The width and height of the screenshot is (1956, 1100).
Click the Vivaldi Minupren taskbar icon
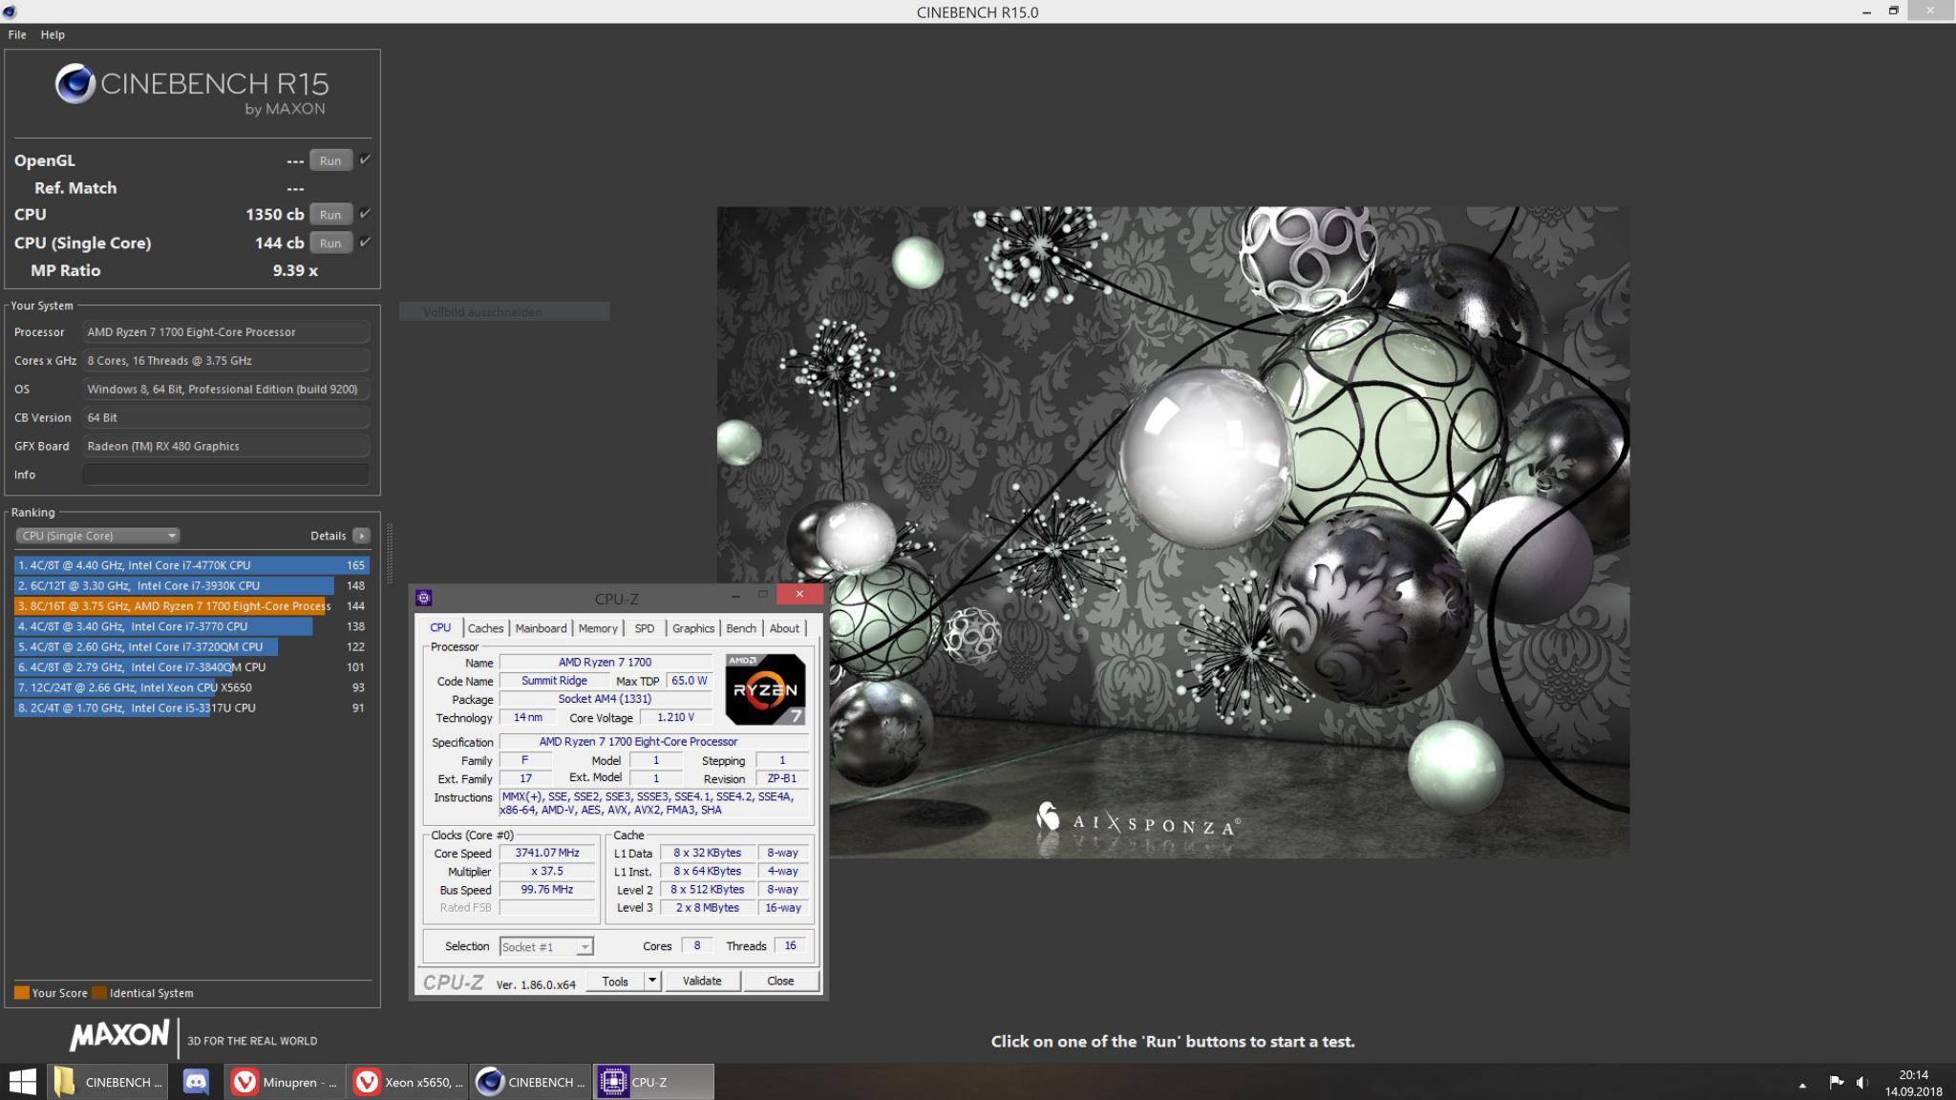(x=286, y=1082)
